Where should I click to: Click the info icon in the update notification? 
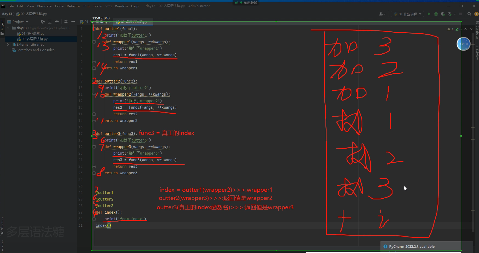coord(385,246)
